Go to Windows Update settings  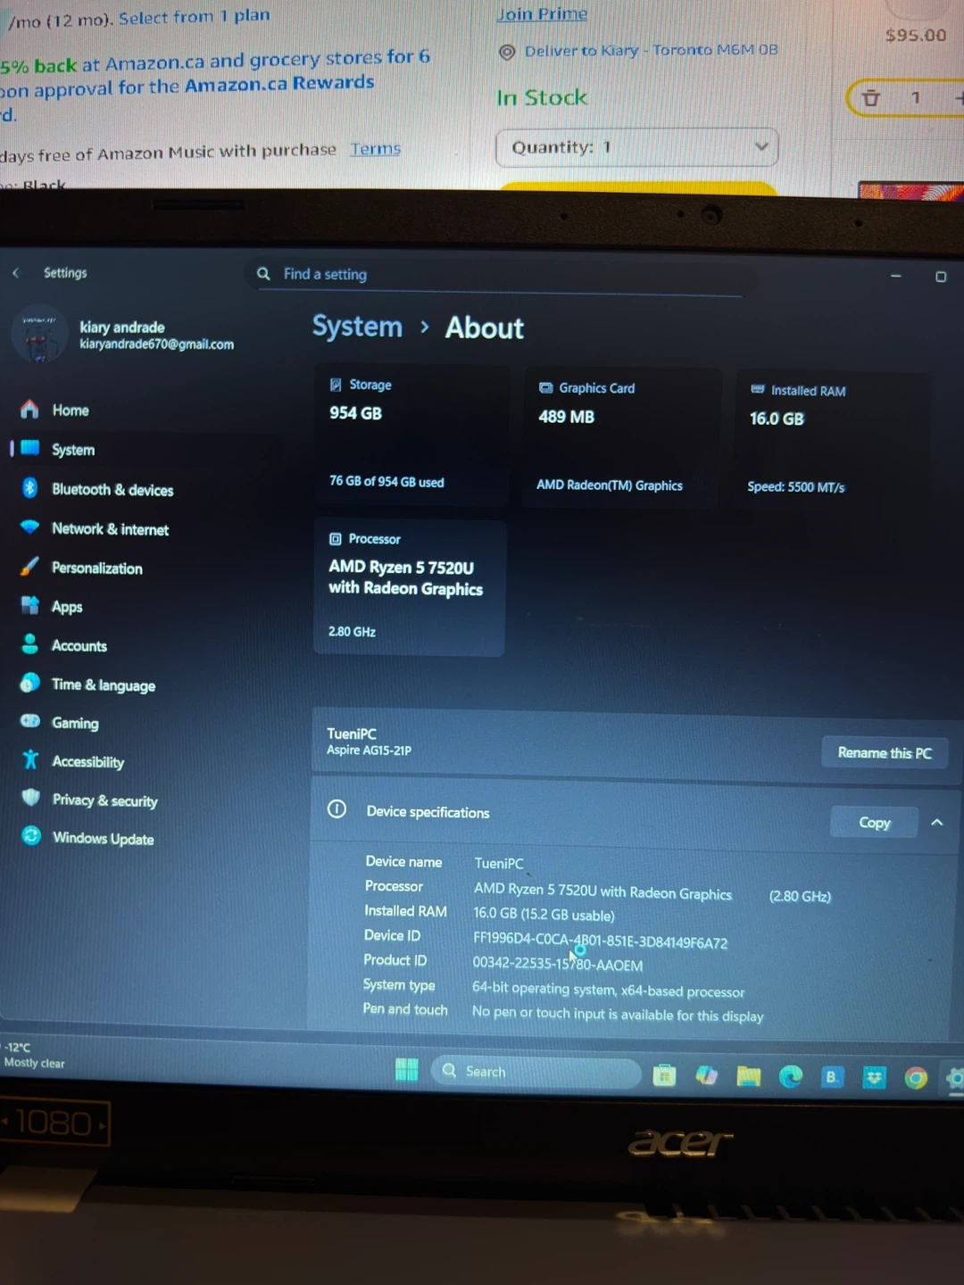pos(103,838)
